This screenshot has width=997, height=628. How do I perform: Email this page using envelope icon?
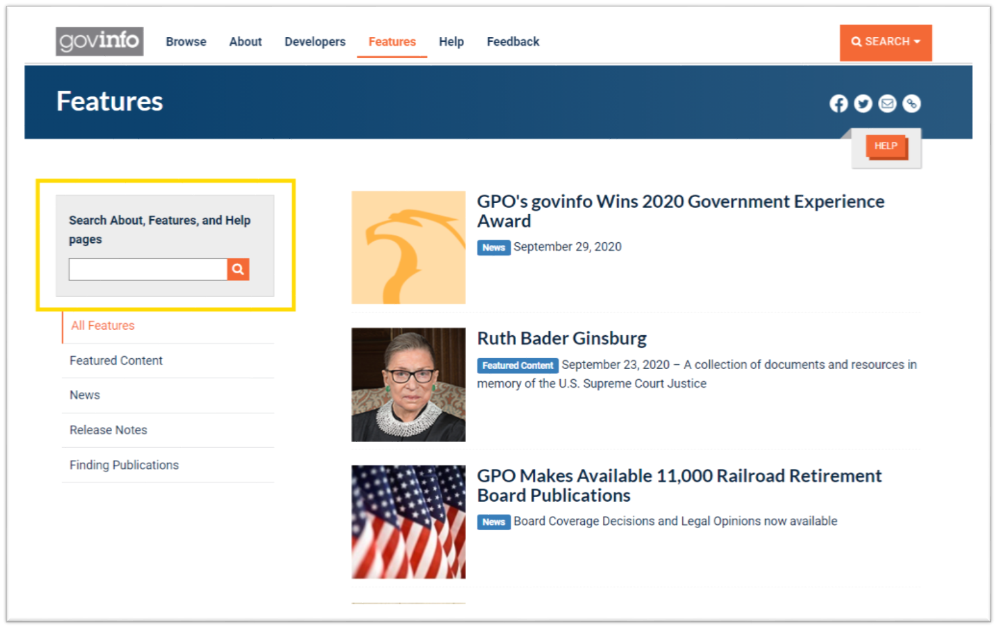tap(887, 103)
